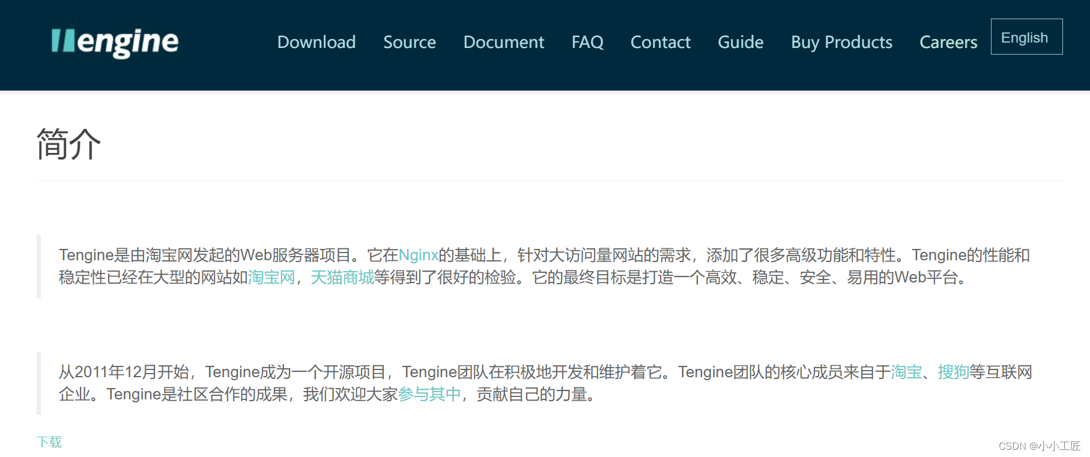Select Guide in the navigation bar
1090x457 pixels.
(740, 42)
